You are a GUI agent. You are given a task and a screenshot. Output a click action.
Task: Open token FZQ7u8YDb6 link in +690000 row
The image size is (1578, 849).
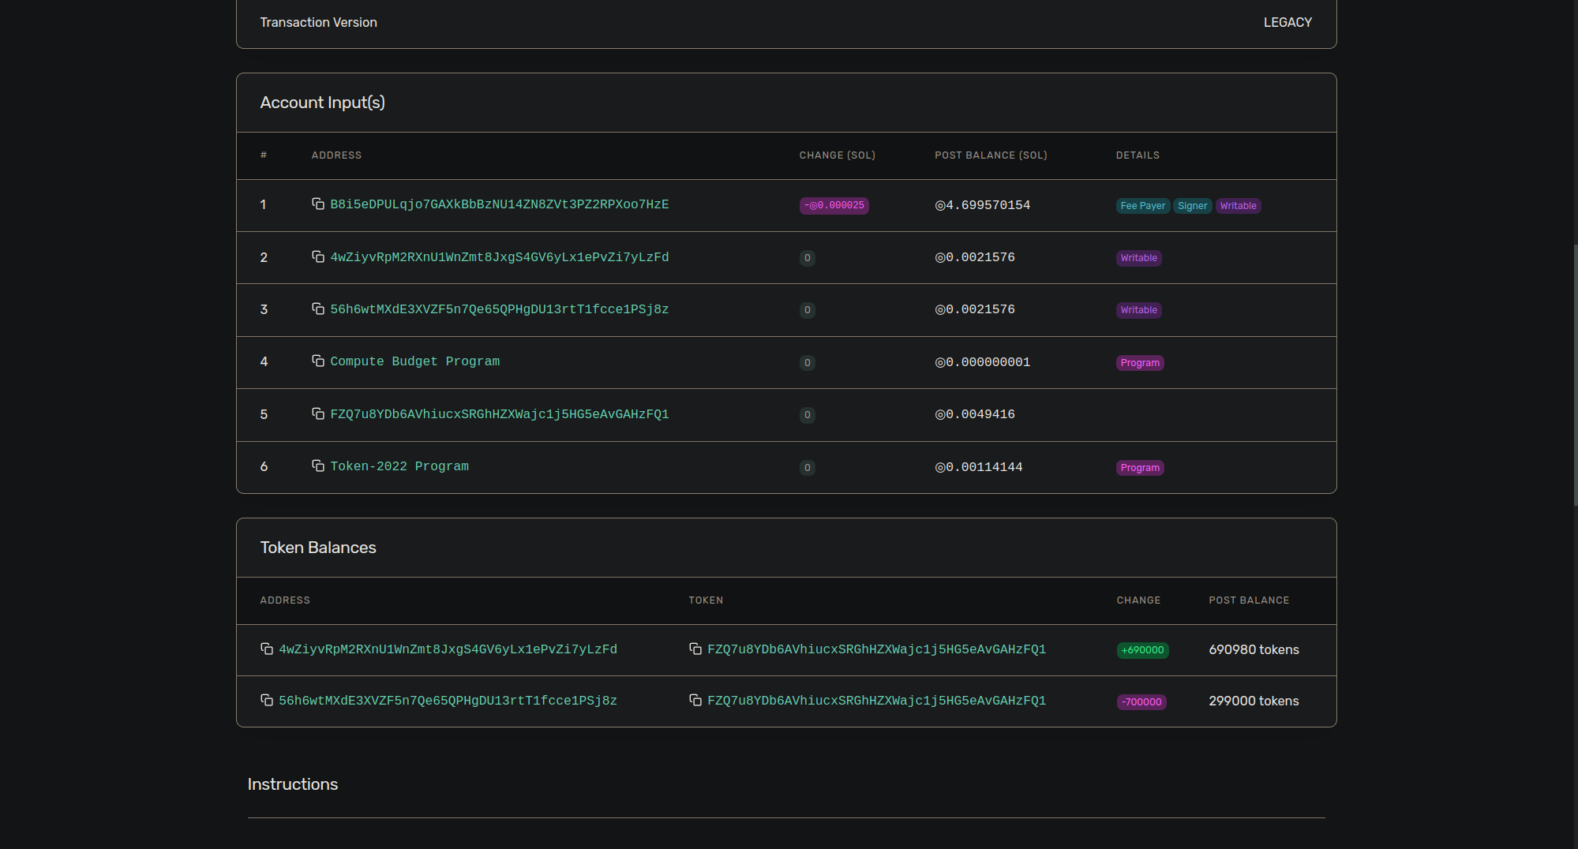(x=877, y=649)
